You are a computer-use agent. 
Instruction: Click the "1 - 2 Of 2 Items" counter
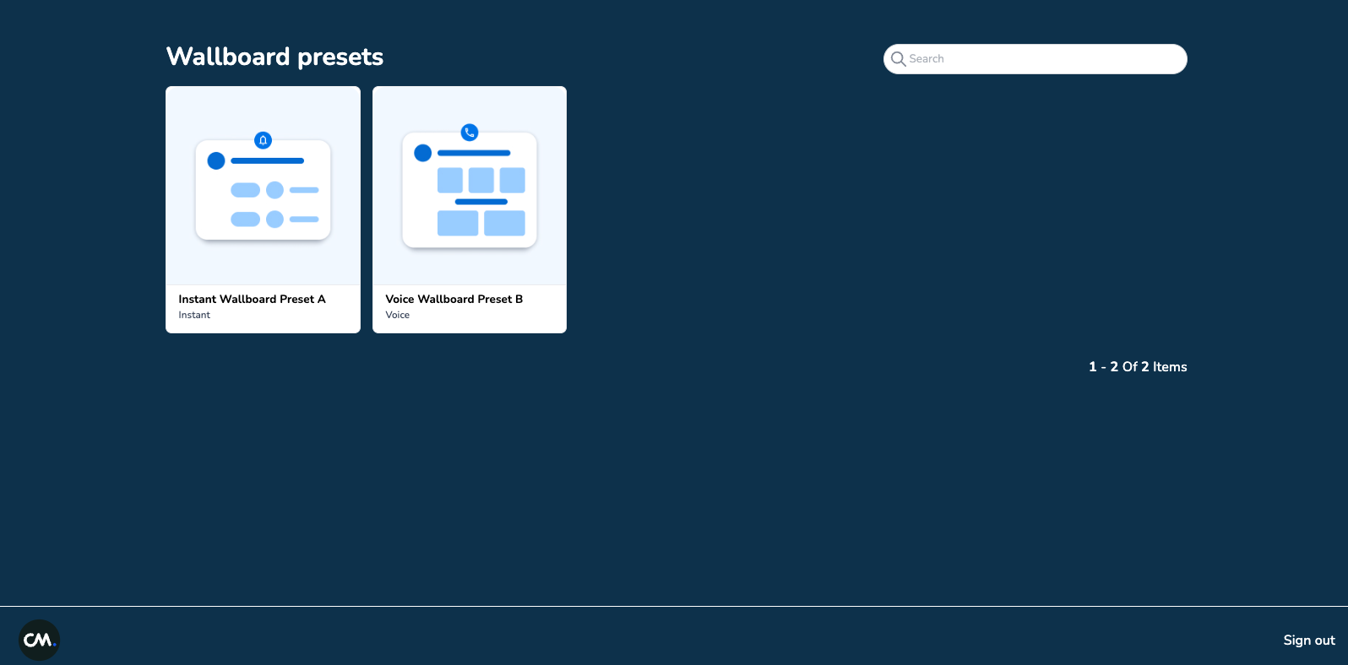(x=1137, y=367)
